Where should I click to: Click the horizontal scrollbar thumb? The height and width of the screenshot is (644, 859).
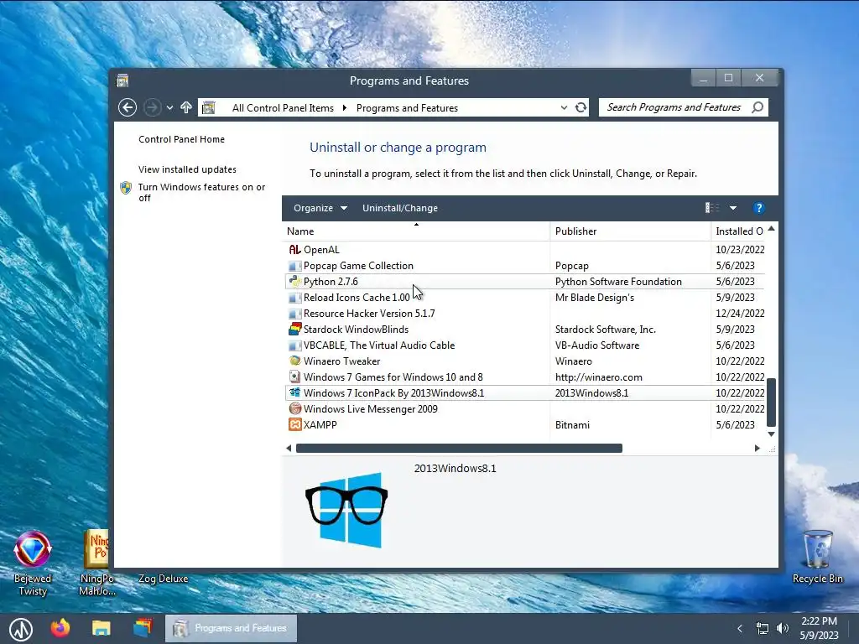pos(459,448)
